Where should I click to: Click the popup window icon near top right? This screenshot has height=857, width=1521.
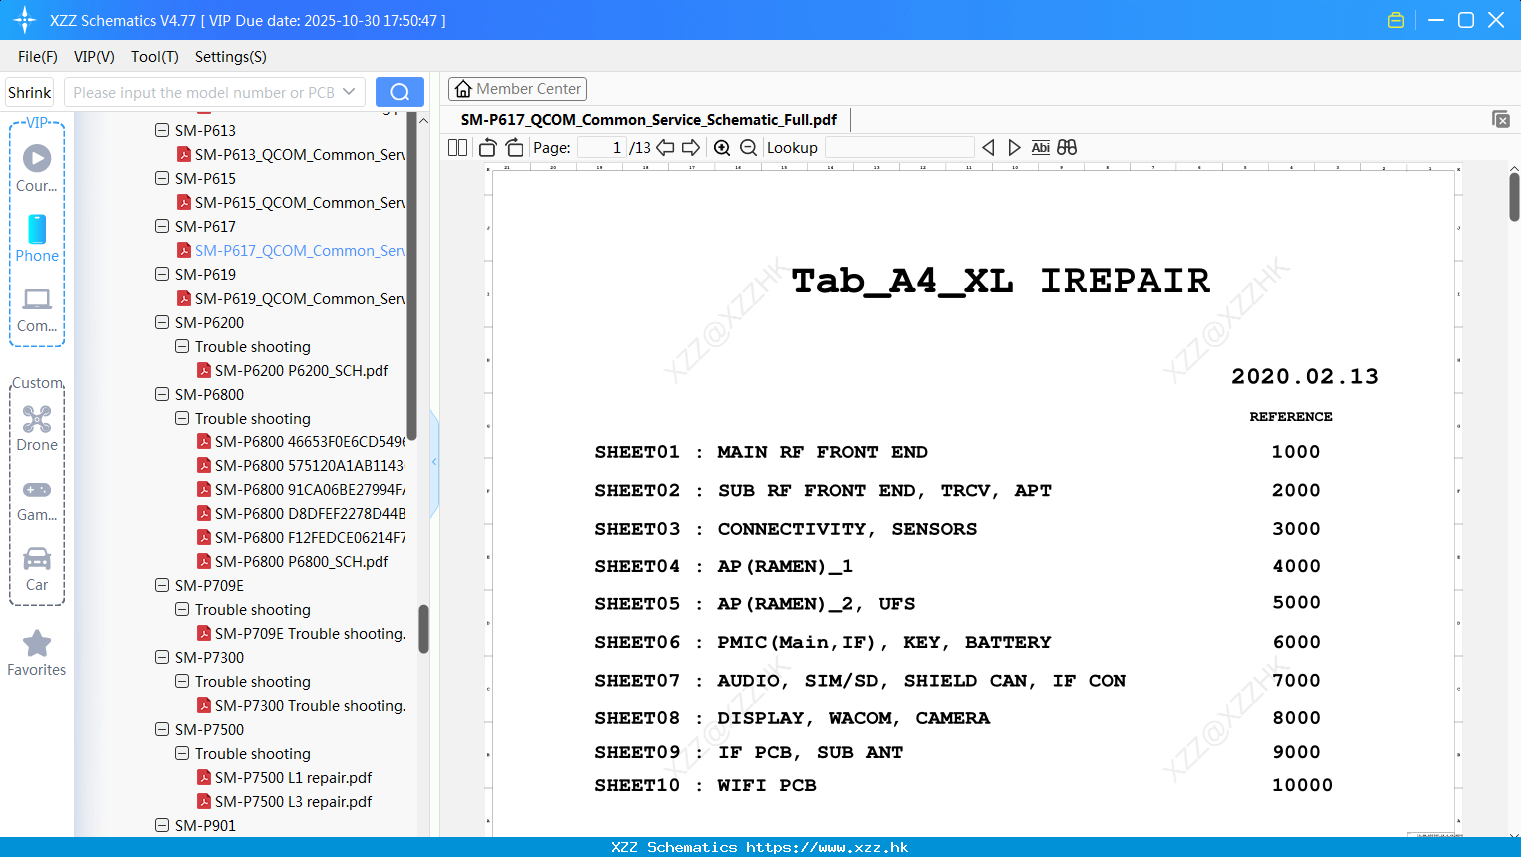pyautogui.click(x=1501, y=119)
